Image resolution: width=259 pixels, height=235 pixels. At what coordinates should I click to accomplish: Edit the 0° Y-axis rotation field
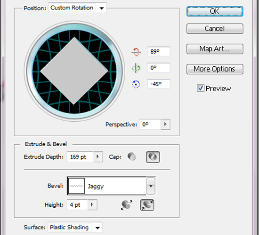[159, 68]
